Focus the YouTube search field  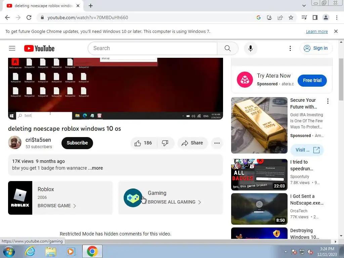point(153,48)
